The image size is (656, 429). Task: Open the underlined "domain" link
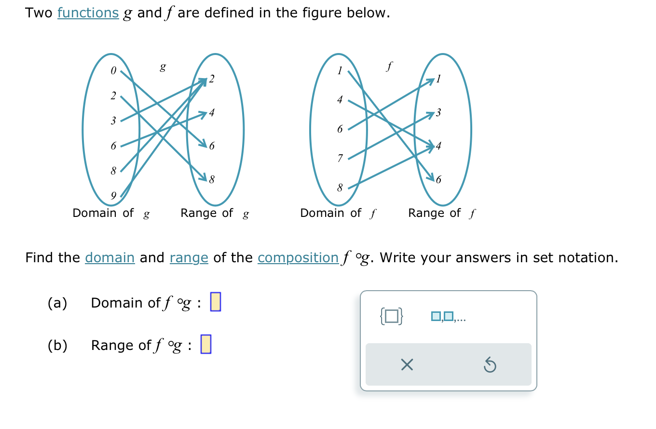click(109, 258)
